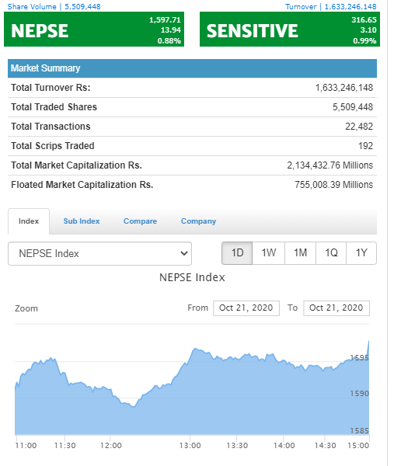Image resolution: width=394 pixels, height=466 pixels.
Task: Click SENSITIVE value 316.65
Action: [364, 20]
